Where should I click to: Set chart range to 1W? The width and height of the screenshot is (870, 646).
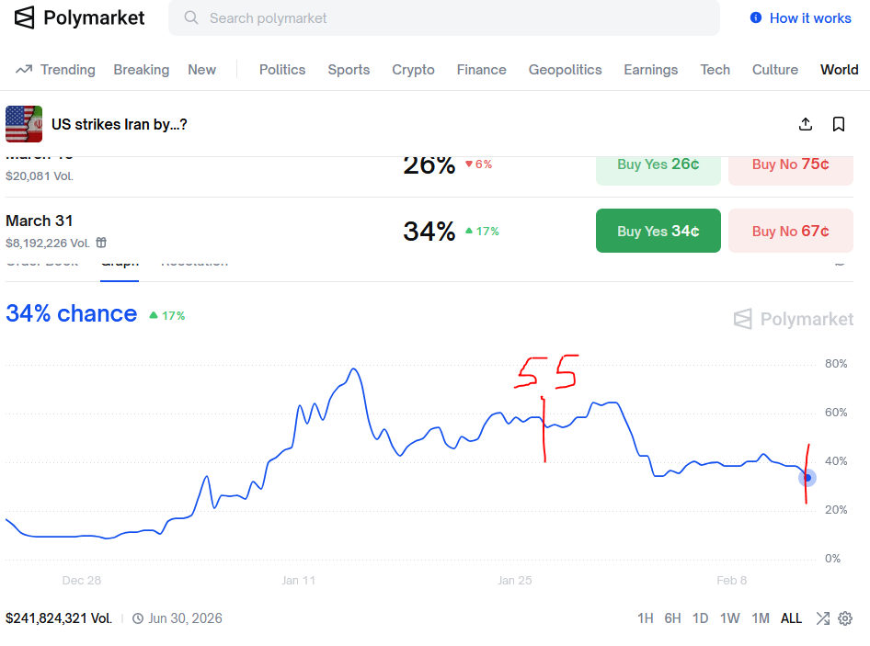point(729,618)
